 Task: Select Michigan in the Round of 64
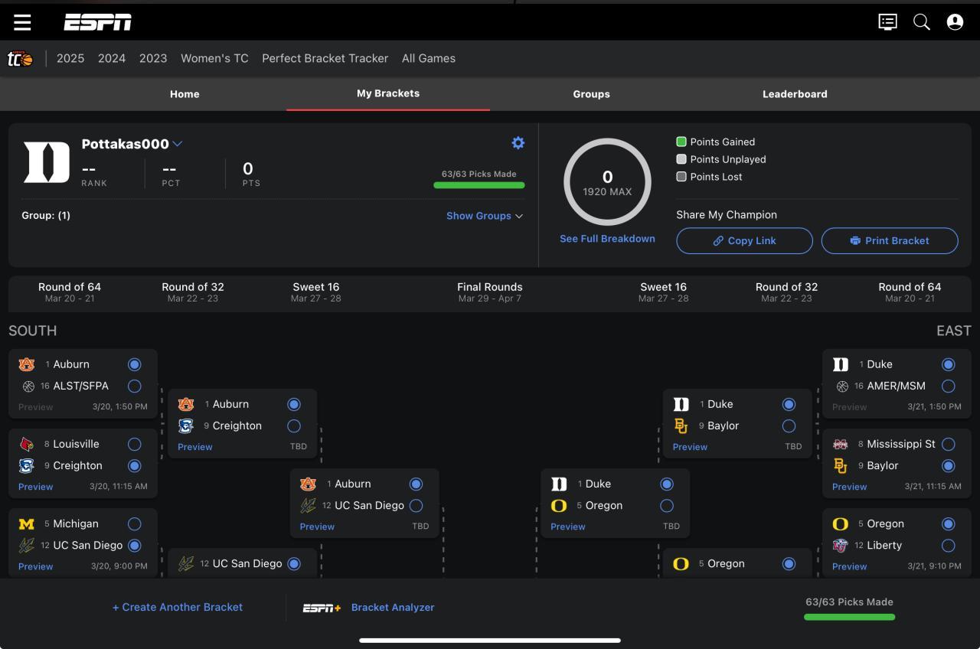tap(135, 523)
